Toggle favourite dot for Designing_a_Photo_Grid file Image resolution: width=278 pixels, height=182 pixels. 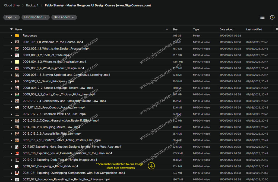[11, 167]
